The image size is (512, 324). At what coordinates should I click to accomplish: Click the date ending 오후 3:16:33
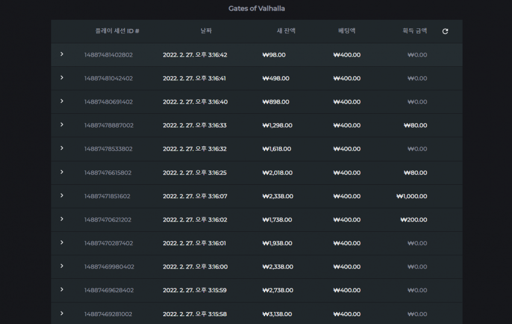(x=195, y=125)
